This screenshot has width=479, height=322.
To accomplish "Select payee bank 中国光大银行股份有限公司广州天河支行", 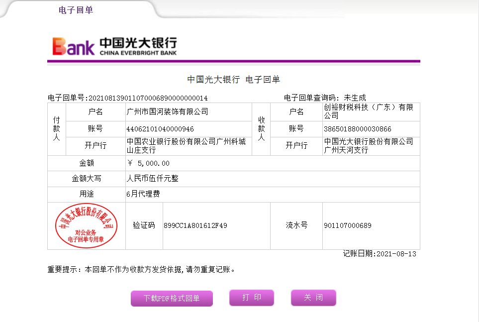I will (369, 146).
